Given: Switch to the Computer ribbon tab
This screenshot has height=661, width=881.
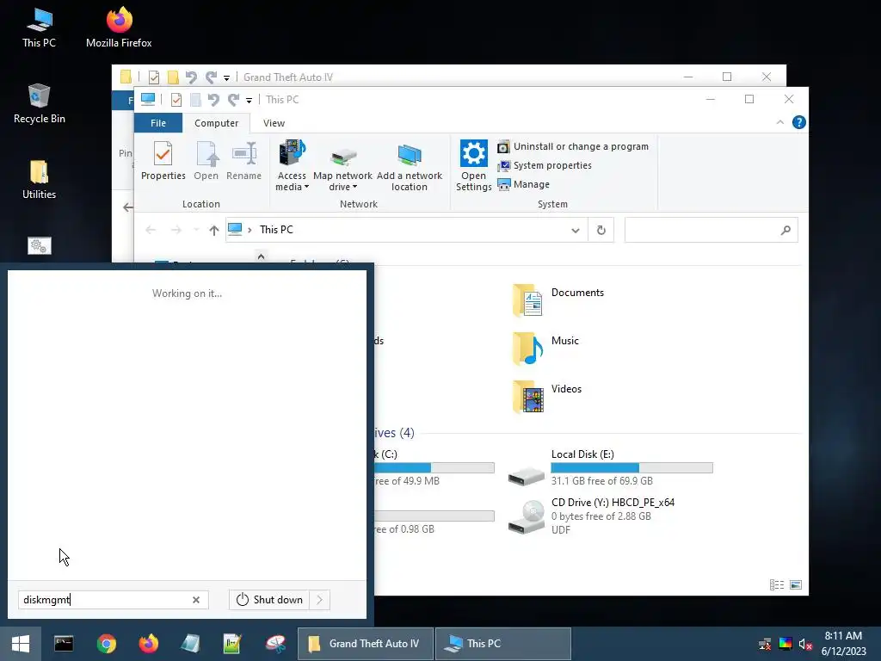Looking at the screenshot, I should coord(216,123).
